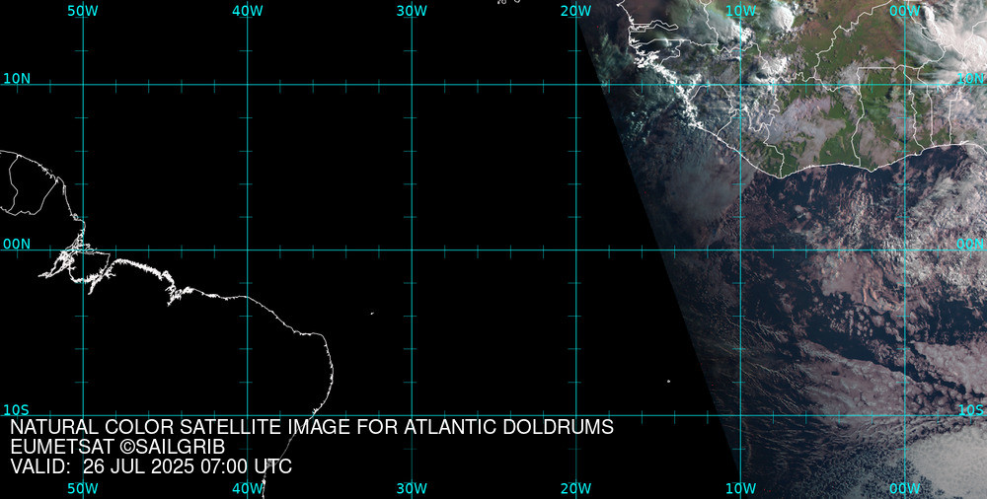Click the 20W longitude label along the top edge
The width and height of the screenshot is (987, 499).
click(576, 11)
